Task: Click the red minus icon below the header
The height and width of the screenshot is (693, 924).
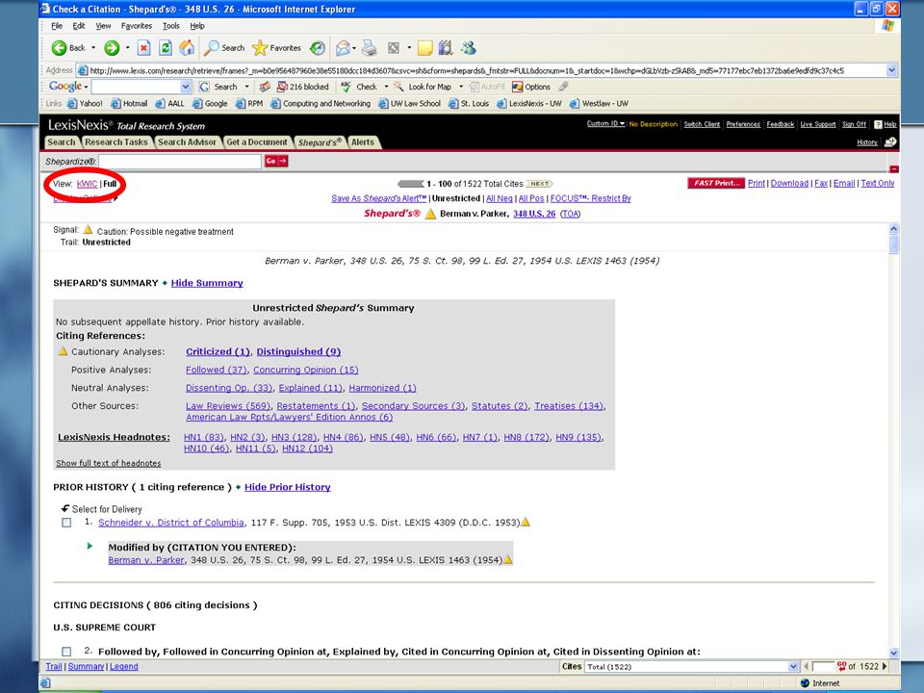Action: (894, 169)
